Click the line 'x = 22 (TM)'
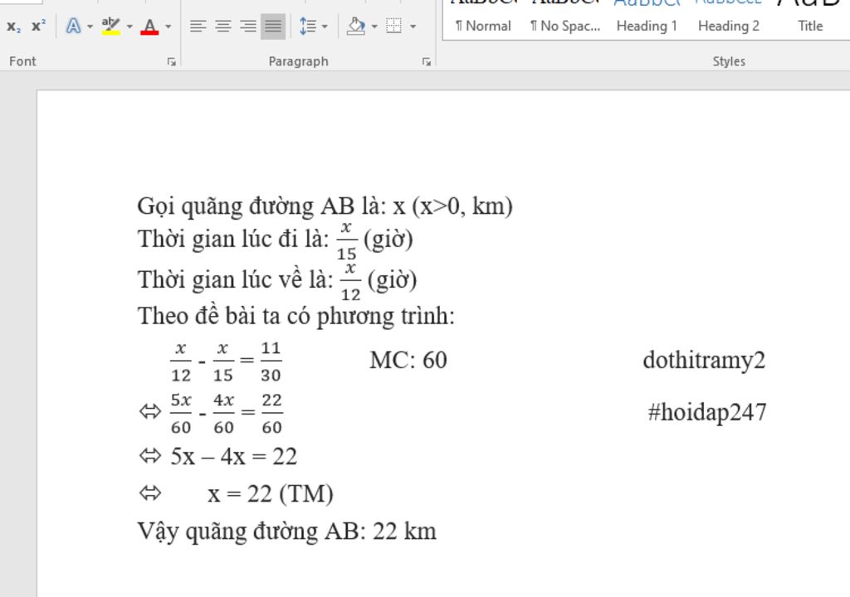 click(x=271, y=494)
